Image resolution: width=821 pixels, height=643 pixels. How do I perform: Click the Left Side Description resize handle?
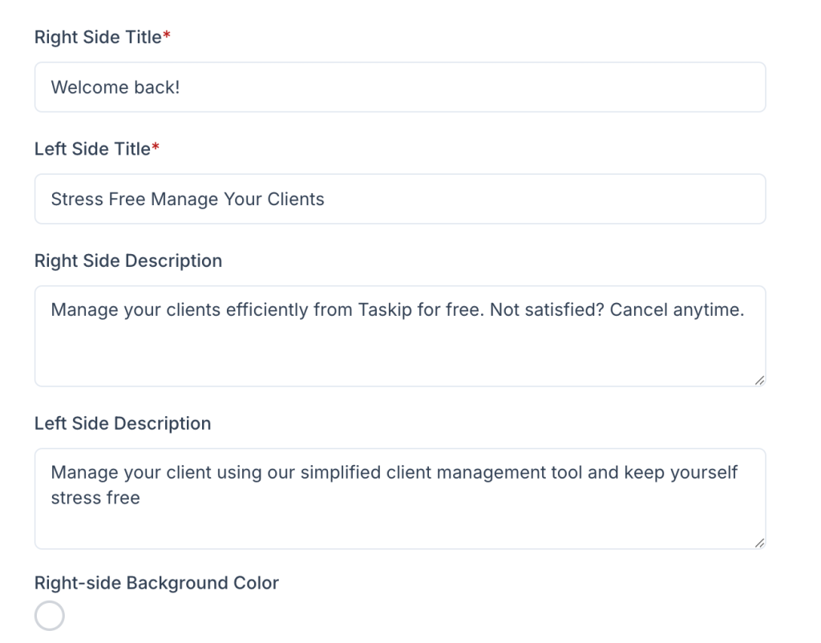[758, 543]
